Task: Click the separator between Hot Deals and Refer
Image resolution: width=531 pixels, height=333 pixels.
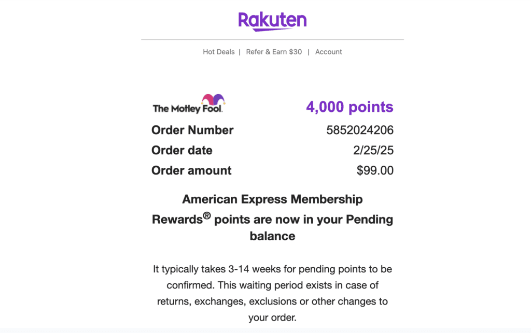Action: 240,52
